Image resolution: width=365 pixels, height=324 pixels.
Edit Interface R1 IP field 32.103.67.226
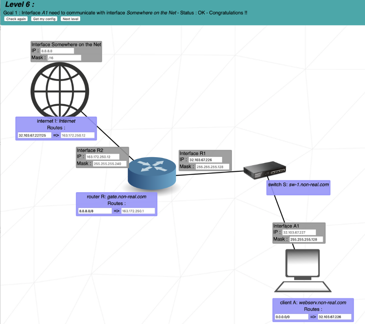(205, 160)
